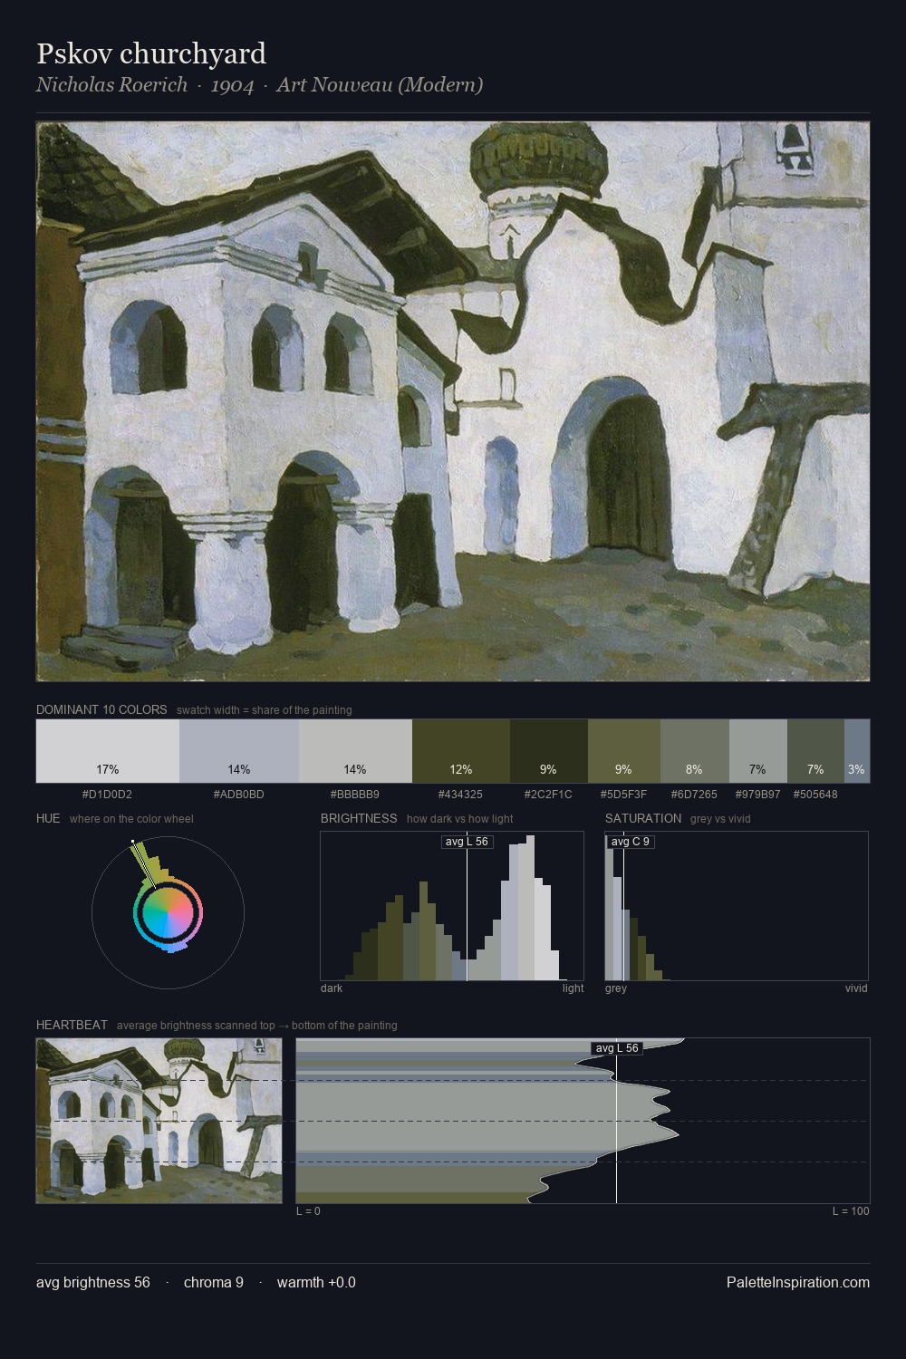Choose the #6D7265 8% swatch
The width and height of the screenshot is (906, 1359).
pos(695,750)
